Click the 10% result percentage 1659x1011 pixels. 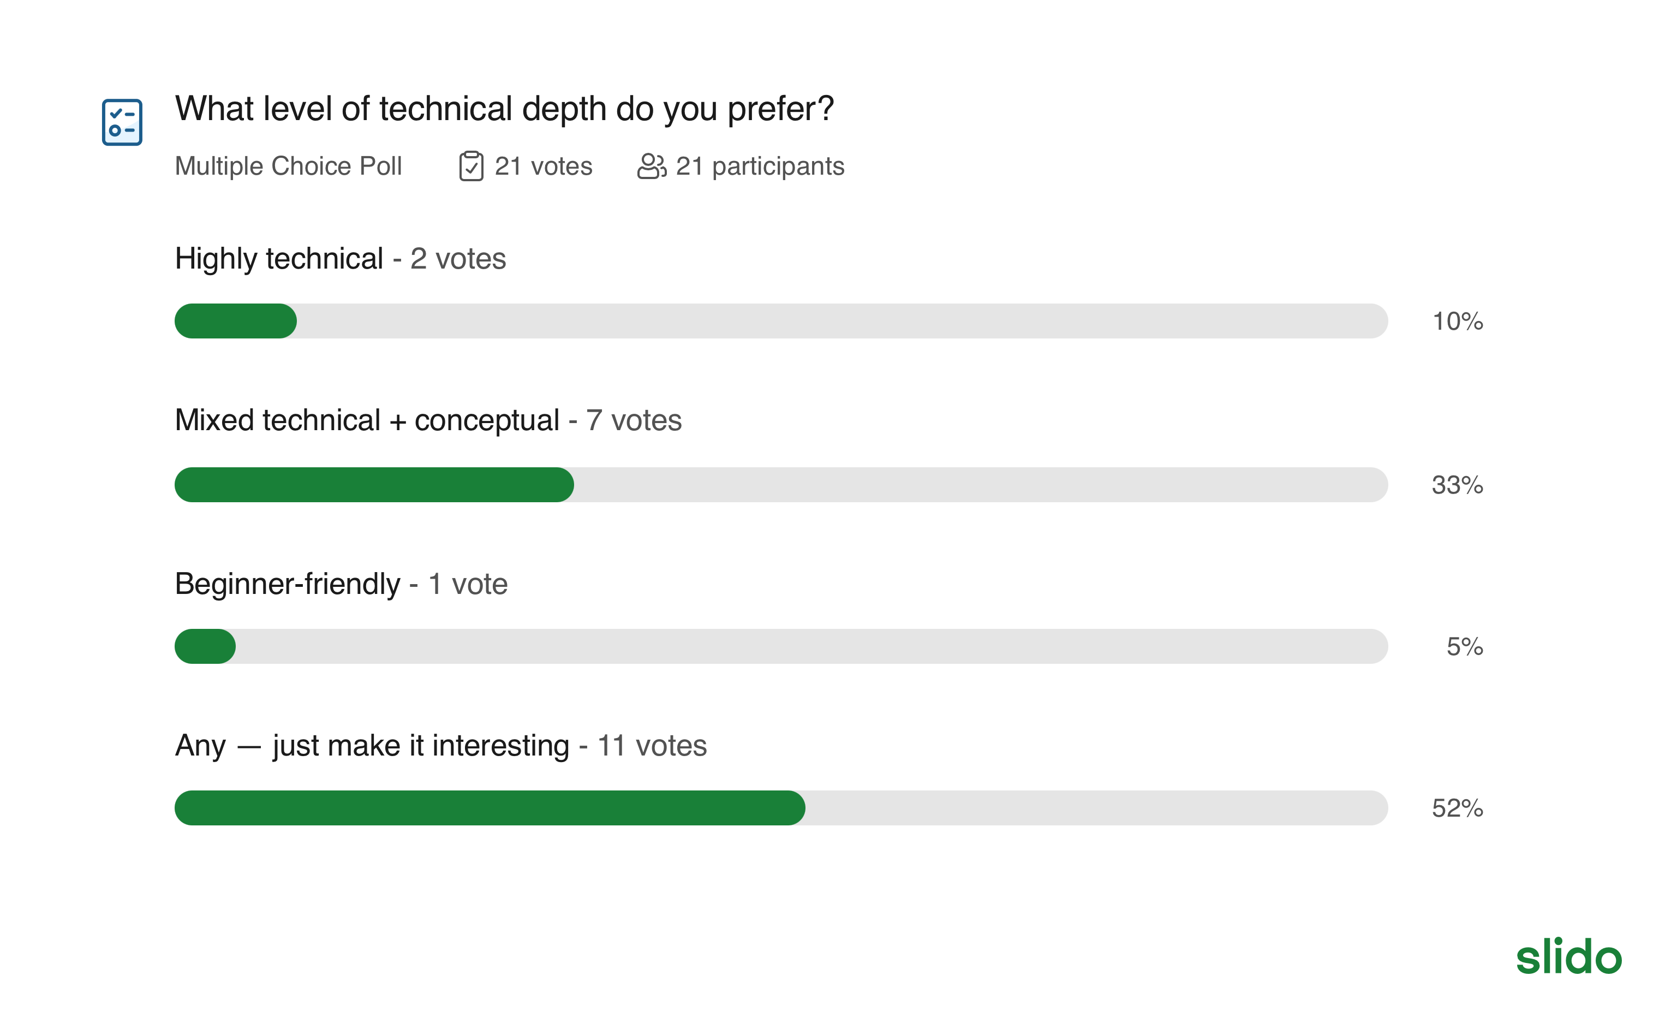click(x=1457, y=322)
